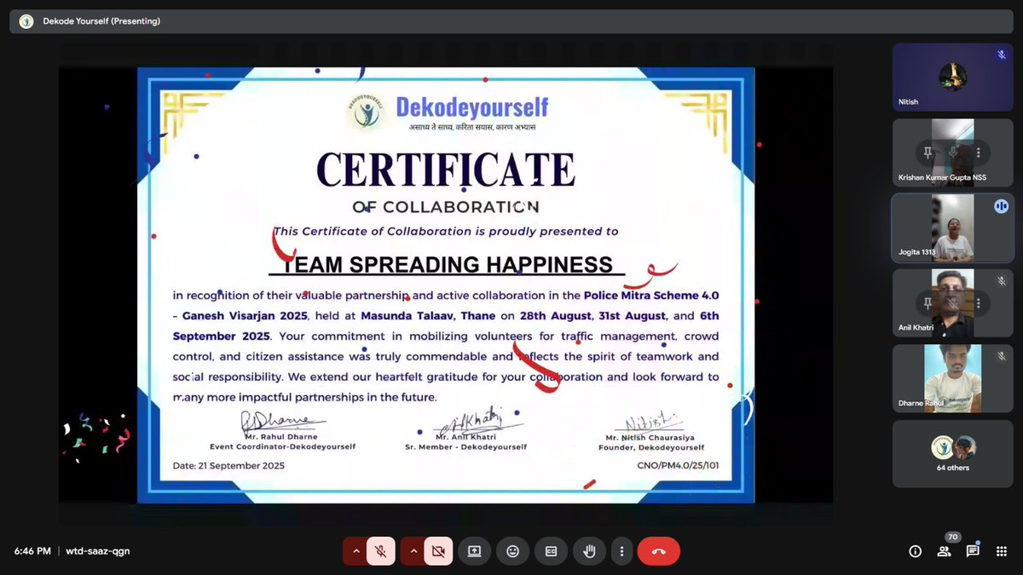
Task: Open more options three-dot menu in call bar
Action: coord(622,551)
